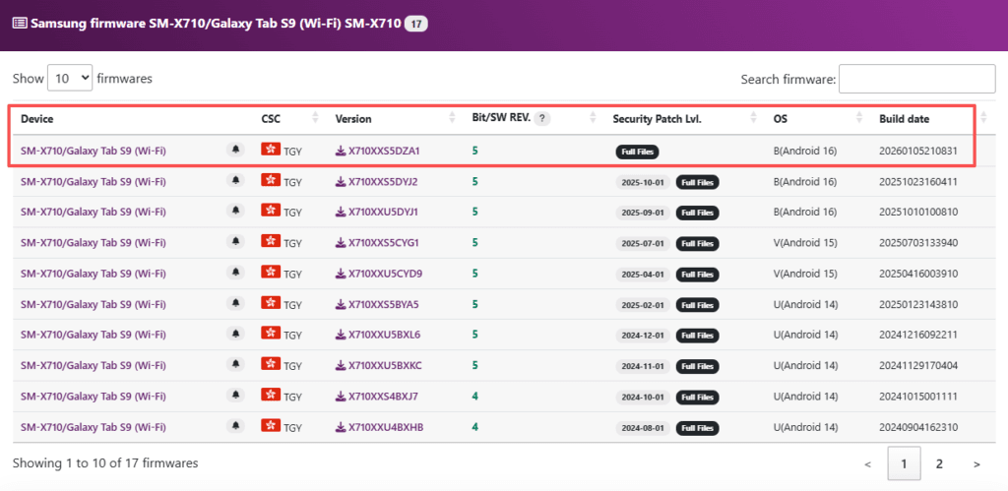
Task: Click the 2025-02-01 security patch badge
Action: (644, 305)
